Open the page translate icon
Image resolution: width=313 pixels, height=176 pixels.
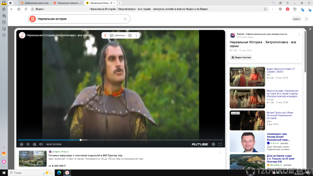[302, 9]
